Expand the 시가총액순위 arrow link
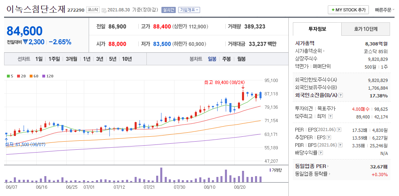The image size is (399, 196). click(324, 51)
